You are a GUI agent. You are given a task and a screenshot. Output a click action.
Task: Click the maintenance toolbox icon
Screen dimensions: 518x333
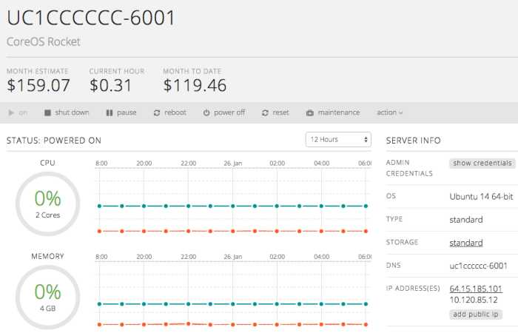point(308,112)
